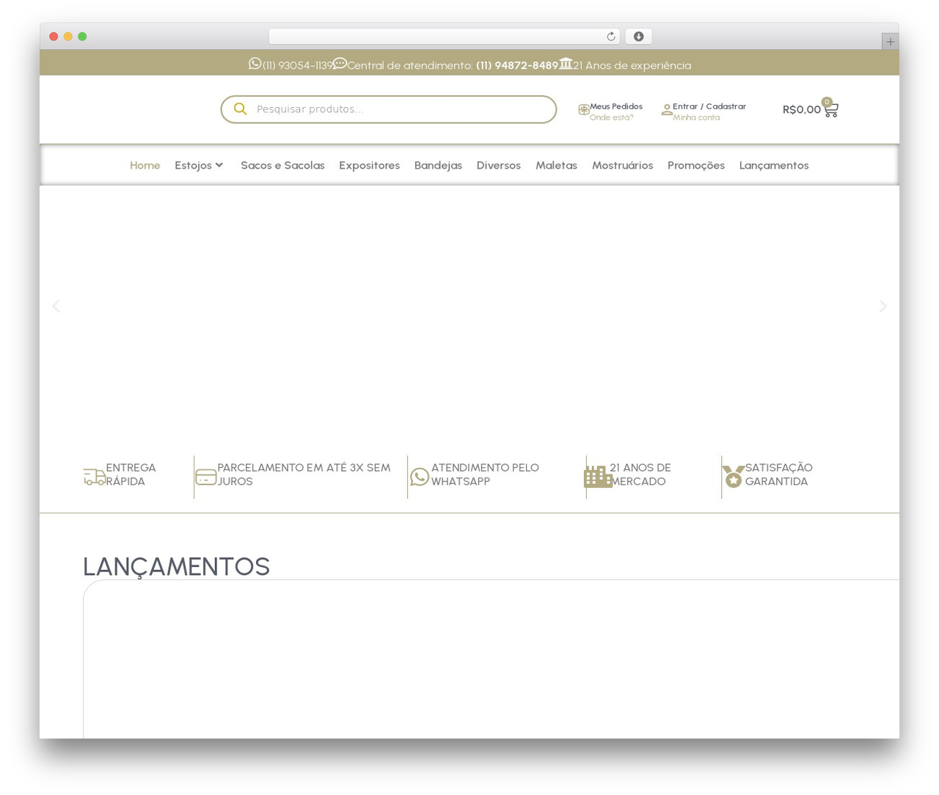Open the Bandejas category
This screenshot has height=795, width=939.
tap(438, 165)
